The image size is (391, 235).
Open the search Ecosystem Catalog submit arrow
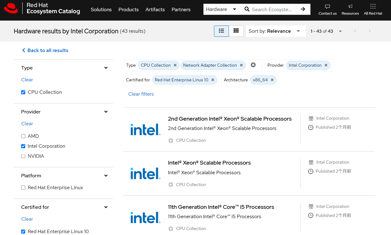click(303, 9)
